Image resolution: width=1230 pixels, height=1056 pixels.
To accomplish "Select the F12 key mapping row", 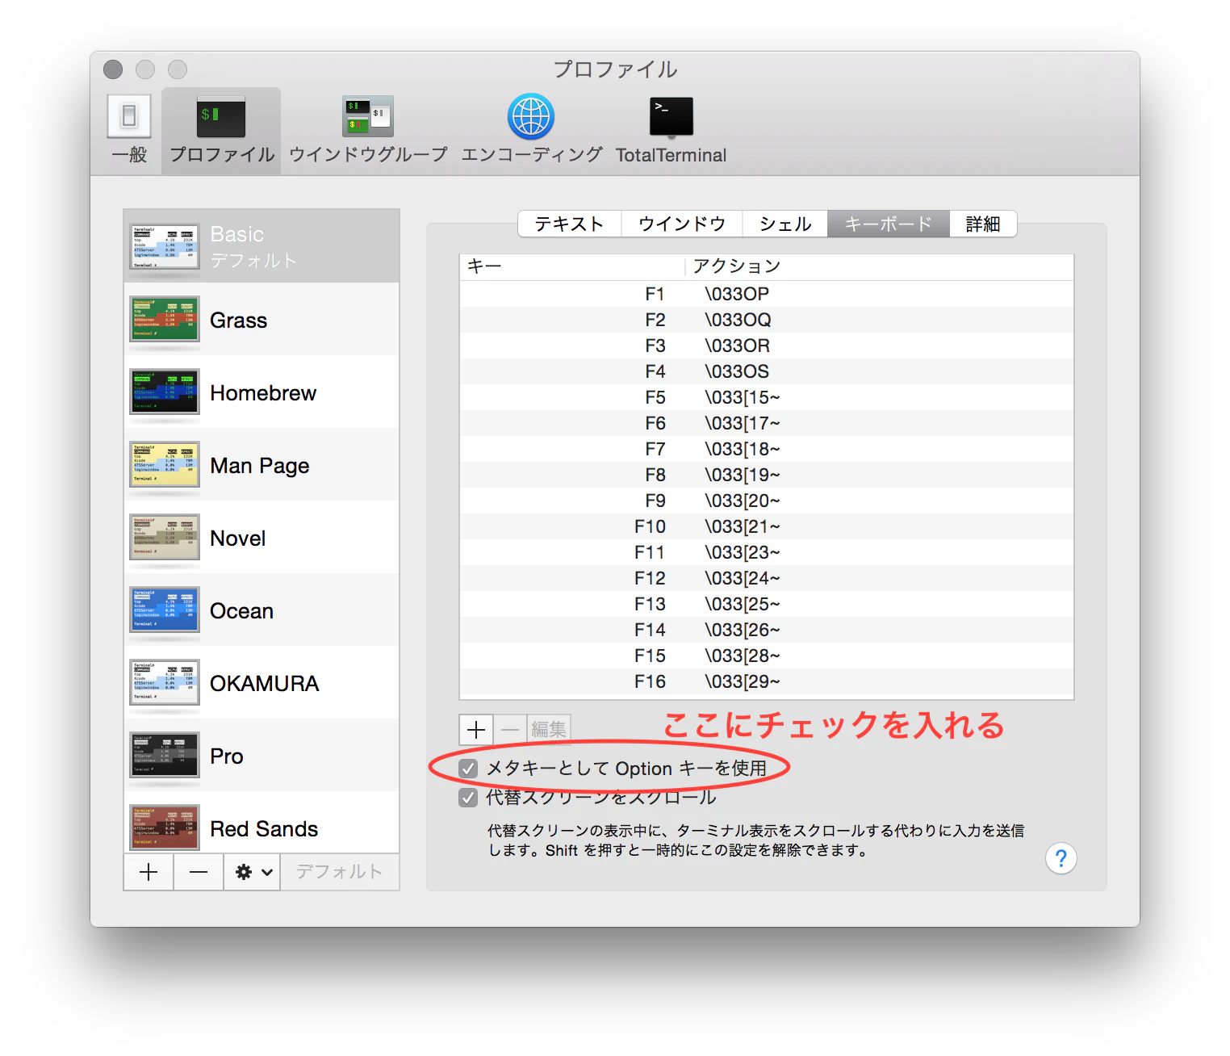I will click(767, 578).
